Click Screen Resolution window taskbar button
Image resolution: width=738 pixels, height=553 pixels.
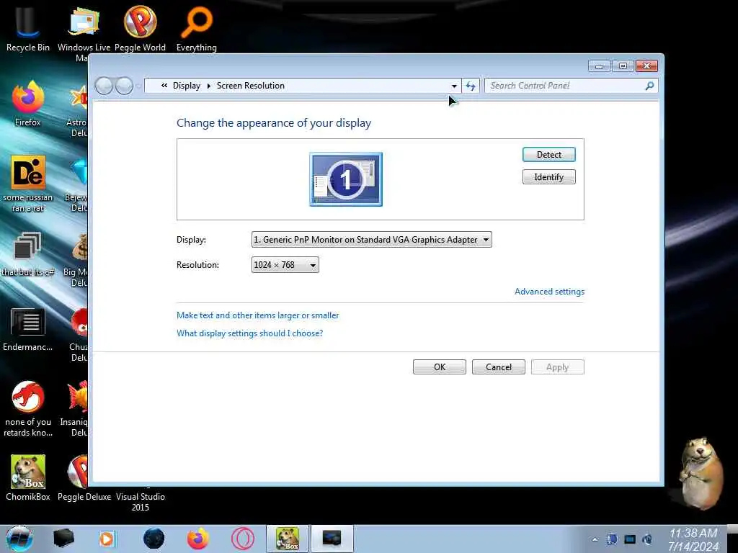click(x=332, y=539)
